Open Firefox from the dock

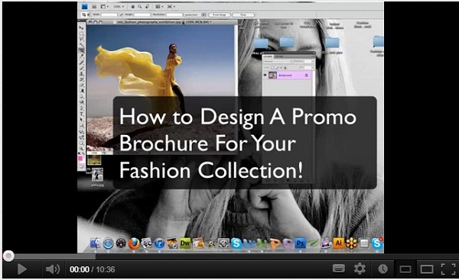[134, 243]
